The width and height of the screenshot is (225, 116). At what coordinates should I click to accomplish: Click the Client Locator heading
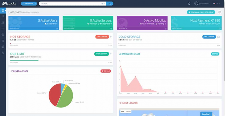point(129,103)
